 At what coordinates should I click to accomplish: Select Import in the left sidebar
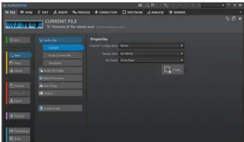19,71
